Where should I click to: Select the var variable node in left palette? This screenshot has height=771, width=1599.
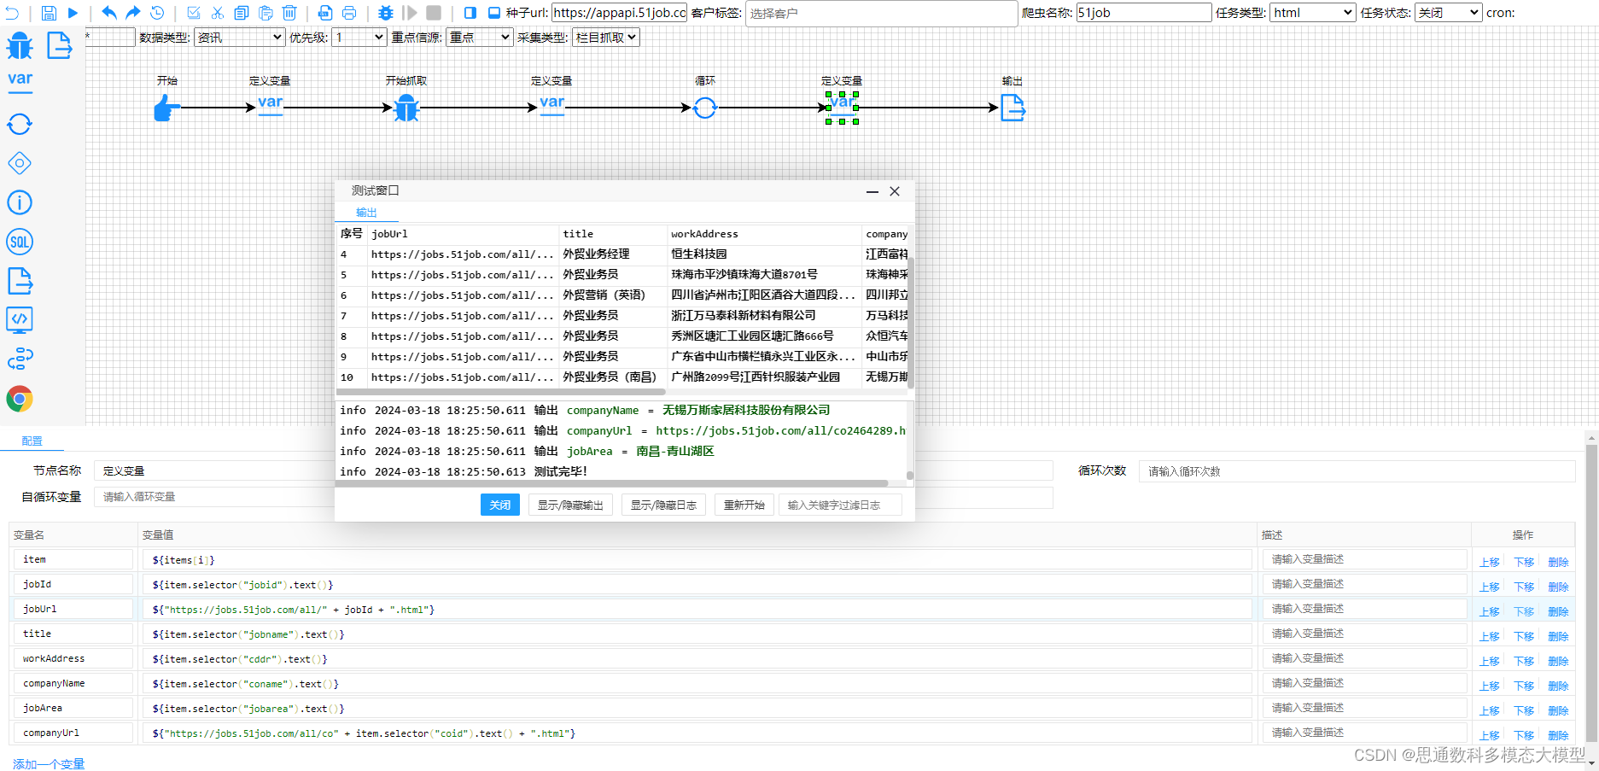20,81
